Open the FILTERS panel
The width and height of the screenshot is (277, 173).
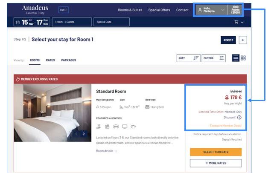(213, 58)
